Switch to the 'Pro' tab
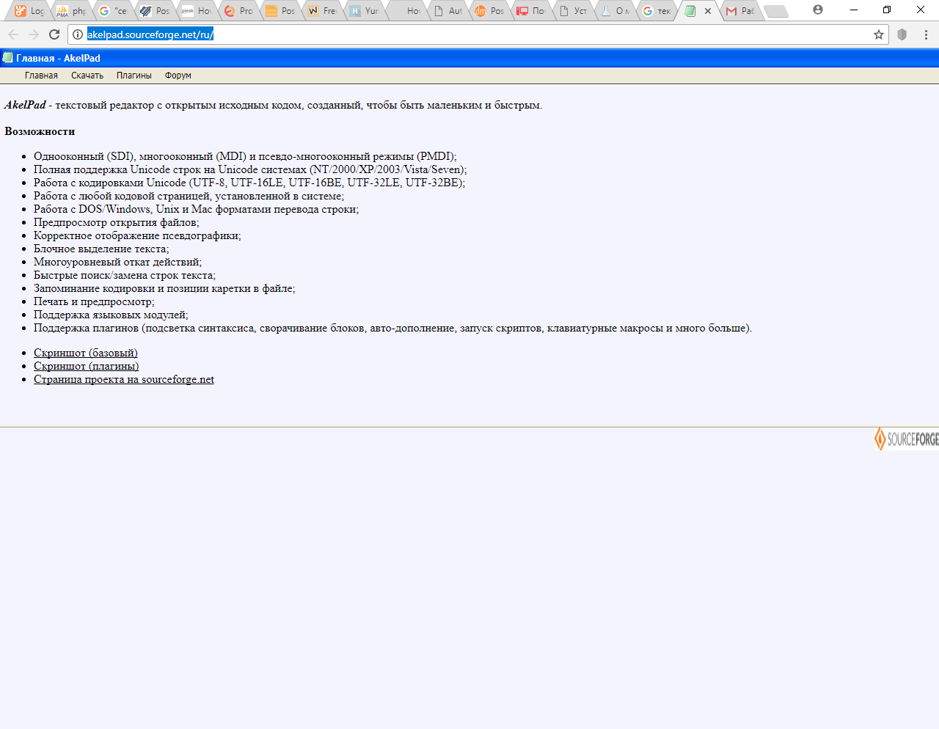Screen dimensions: 939x729 coord(239,11)
